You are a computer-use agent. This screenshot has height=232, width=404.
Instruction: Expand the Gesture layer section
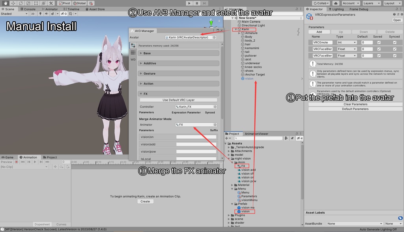tap(179, 74)
